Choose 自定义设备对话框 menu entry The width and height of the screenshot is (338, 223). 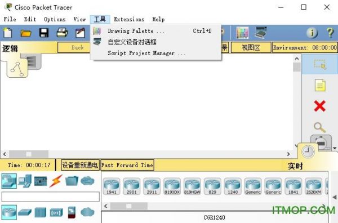click(156, 42)
